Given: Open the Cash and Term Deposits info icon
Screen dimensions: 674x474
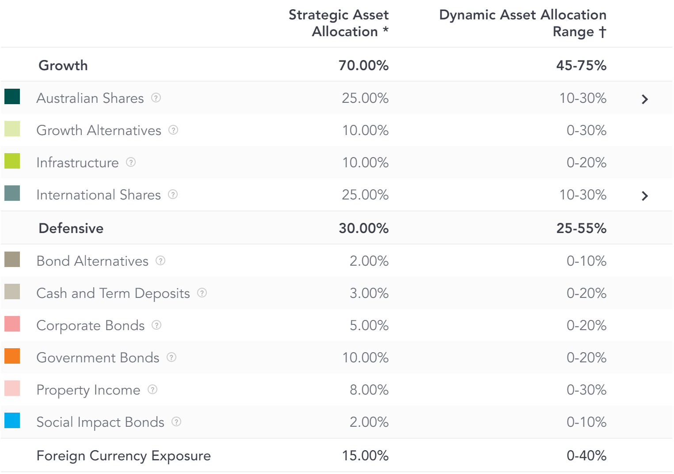Looking at the screenshot, I should [x=202, y=293].
